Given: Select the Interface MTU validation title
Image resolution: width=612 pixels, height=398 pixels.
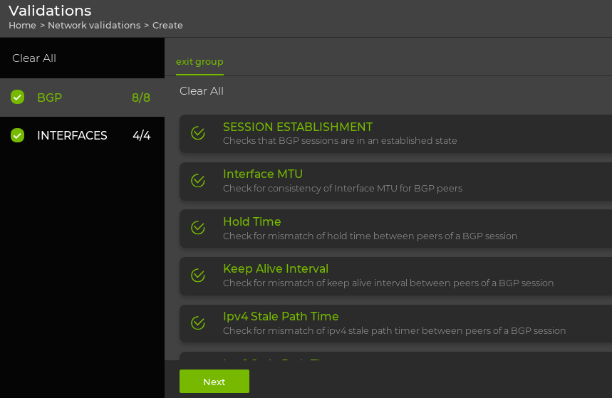Looking at the screenshot, I should [263, 174].
